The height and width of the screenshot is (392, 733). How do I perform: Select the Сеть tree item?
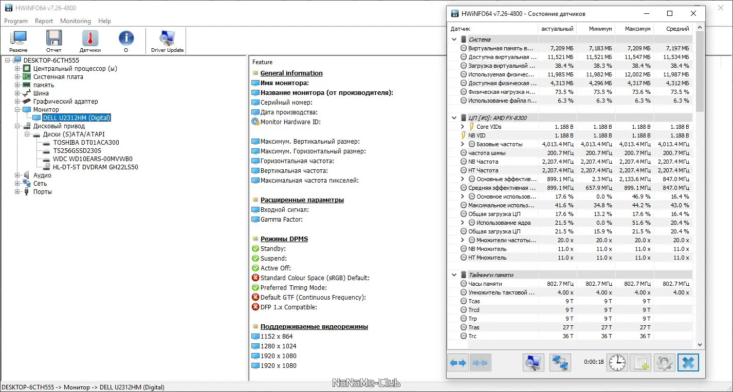coord(40,184)
